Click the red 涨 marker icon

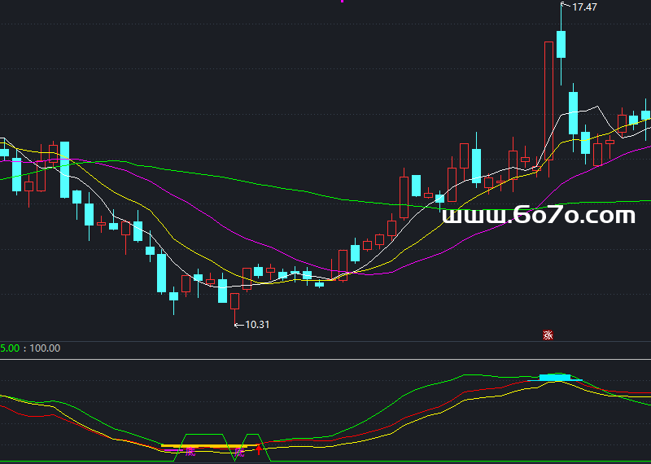[x=548, y=335]
